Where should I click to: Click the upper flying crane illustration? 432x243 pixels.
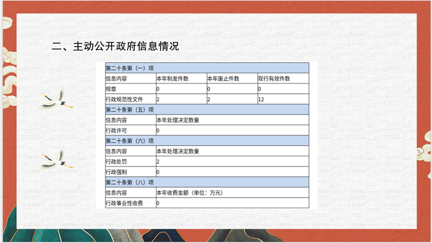coord(55,98)
